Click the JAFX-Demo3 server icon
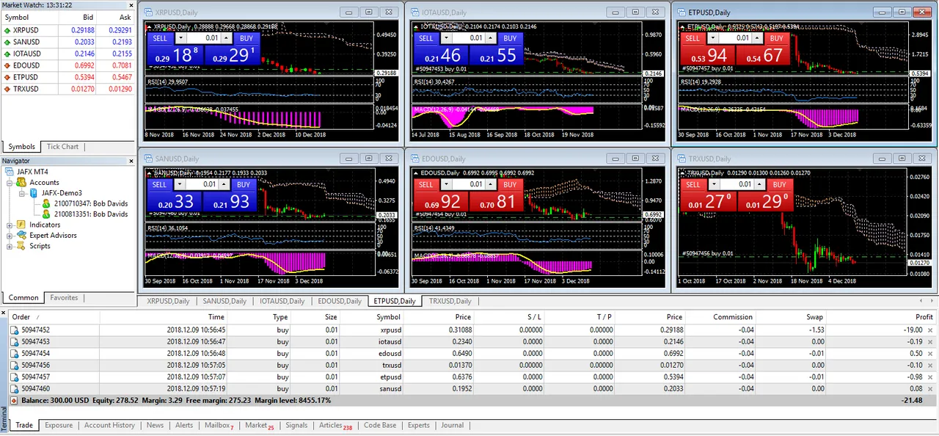Screen dimensions: 939x436 click(x=34, y=193)
